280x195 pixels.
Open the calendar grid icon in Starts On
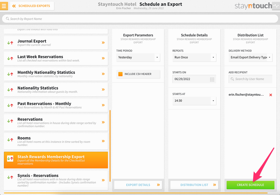pos(212,79)
